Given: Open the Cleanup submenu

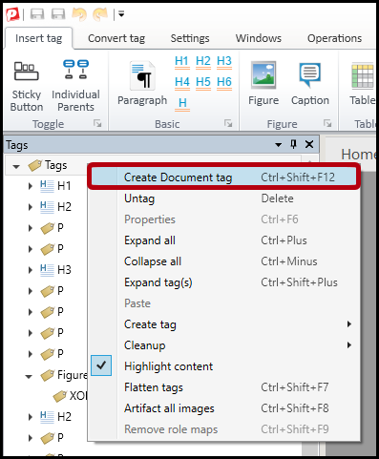Looking at the screenshot, I should tap(223, 345).
